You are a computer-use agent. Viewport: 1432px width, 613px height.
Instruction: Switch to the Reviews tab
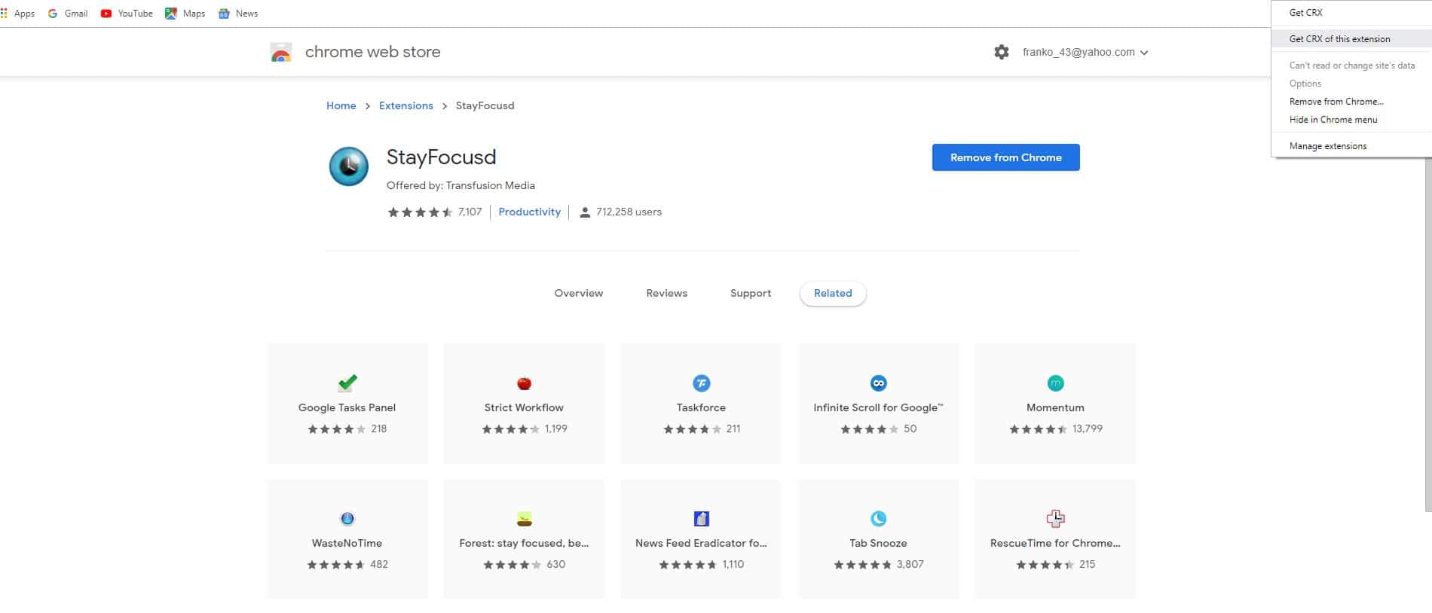pos(667,294)
